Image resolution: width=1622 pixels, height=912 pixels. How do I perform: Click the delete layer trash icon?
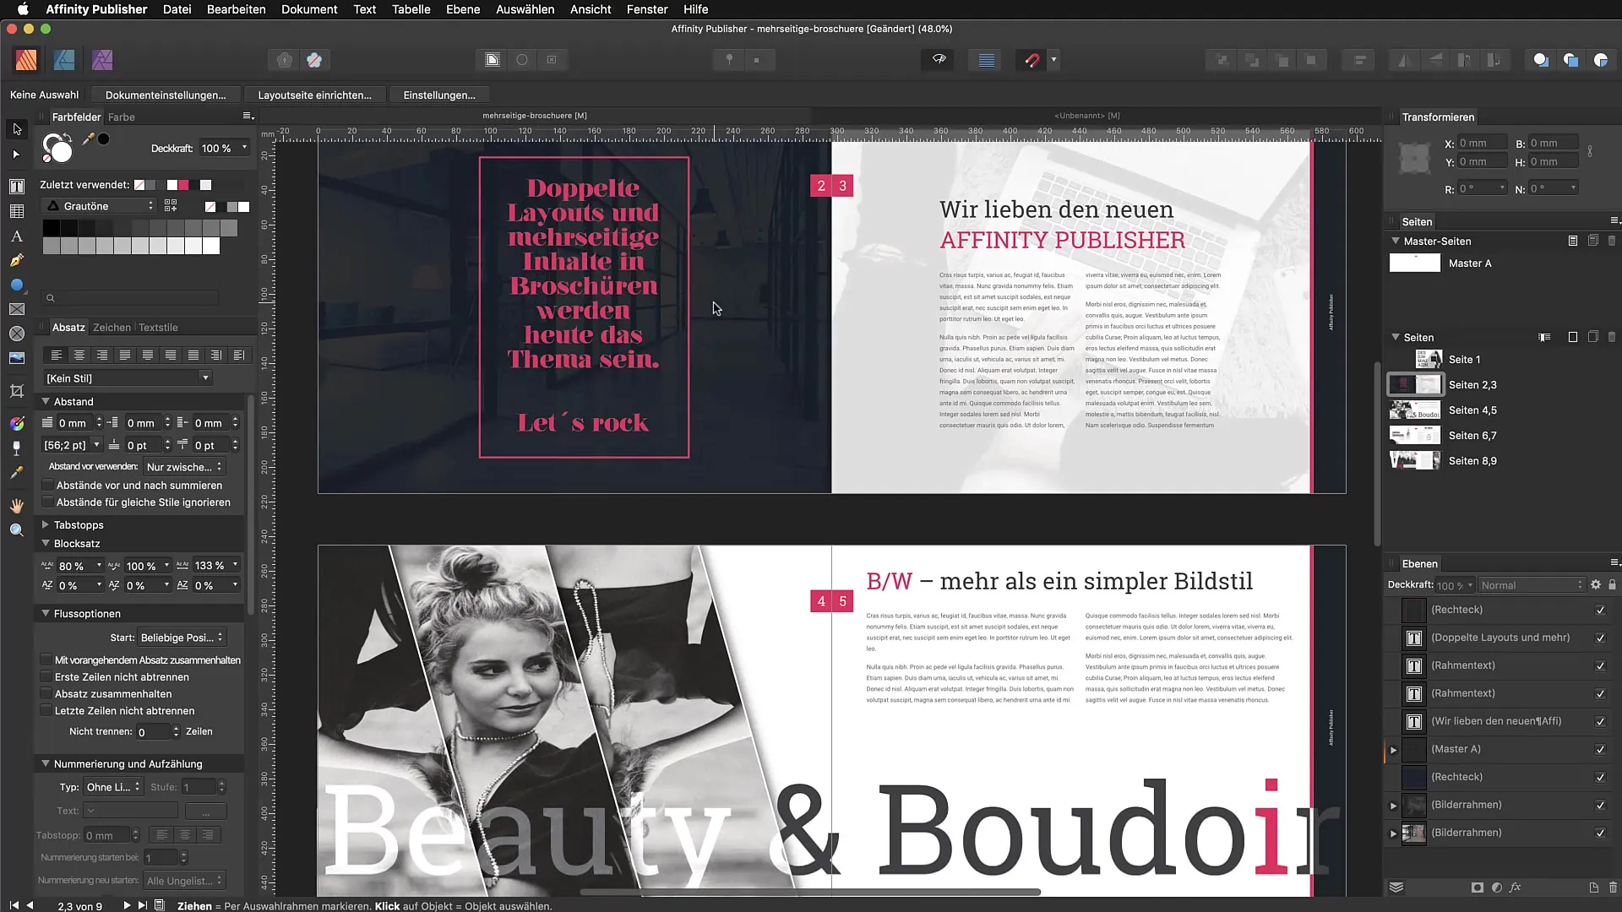click(1613, 888)
